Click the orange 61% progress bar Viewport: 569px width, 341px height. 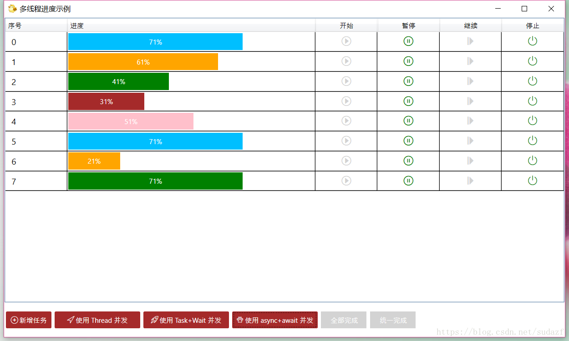click(143, 62)
